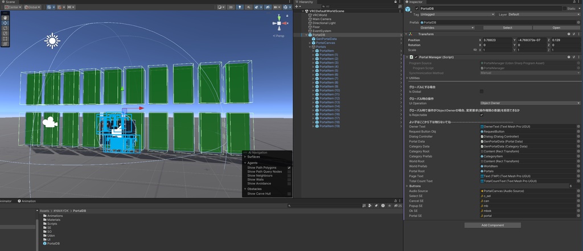The image size is (583, 251).
Task: Select PortalCanvas in the Hierarchy
Action: (x=326, y=43)
